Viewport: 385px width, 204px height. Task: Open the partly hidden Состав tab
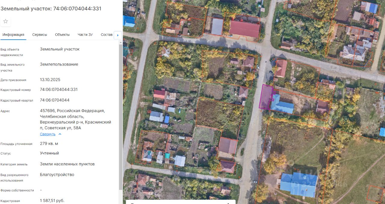pos(107,35)
